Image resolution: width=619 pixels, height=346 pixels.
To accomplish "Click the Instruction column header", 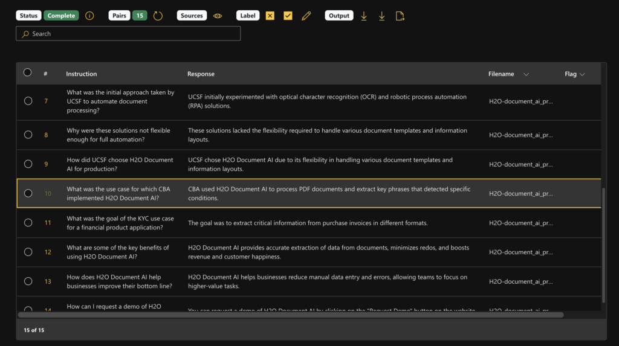I will tap(82, 74).
